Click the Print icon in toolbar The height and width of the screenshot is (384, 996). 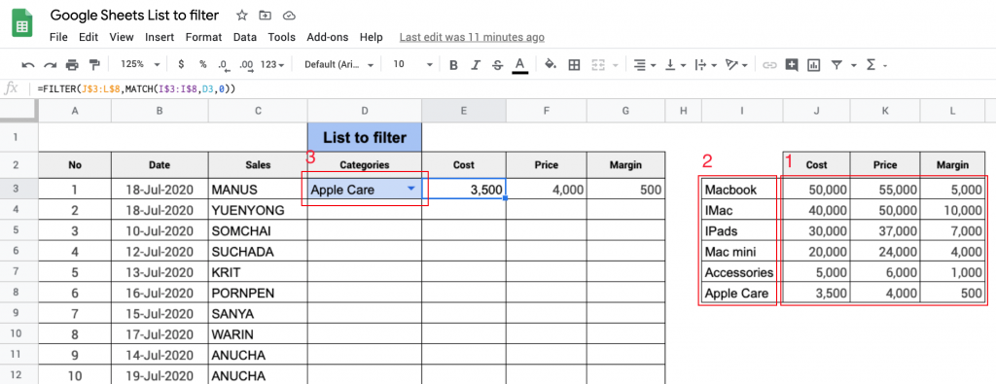72,64
